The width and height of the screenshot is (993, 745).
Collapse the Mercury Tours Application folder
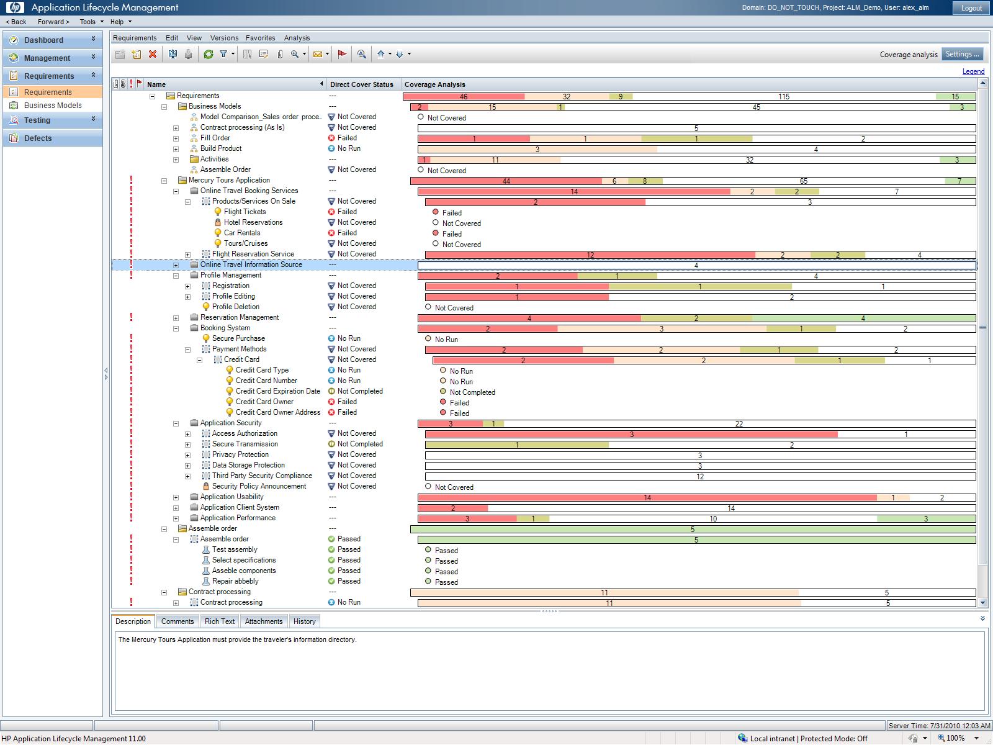(x=164, y=181)
